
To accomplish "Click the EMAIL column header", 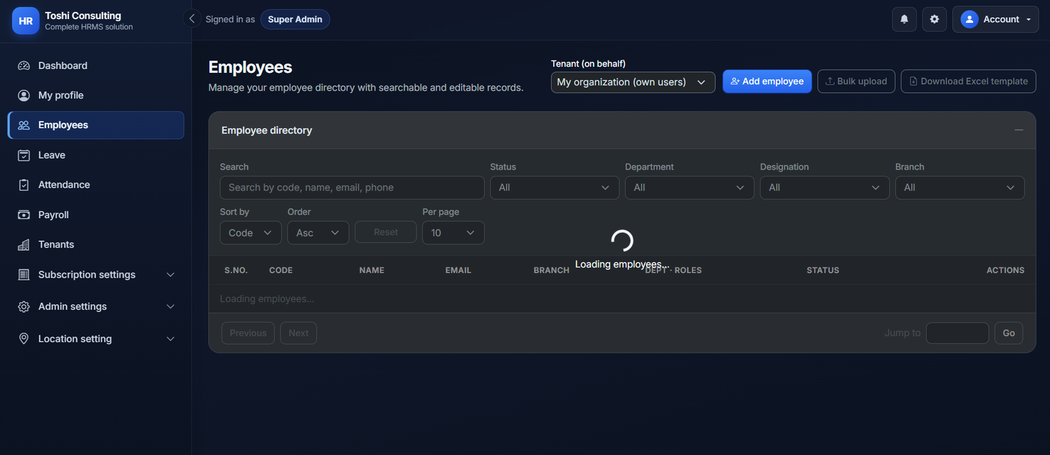I will (x=458, y=270).
